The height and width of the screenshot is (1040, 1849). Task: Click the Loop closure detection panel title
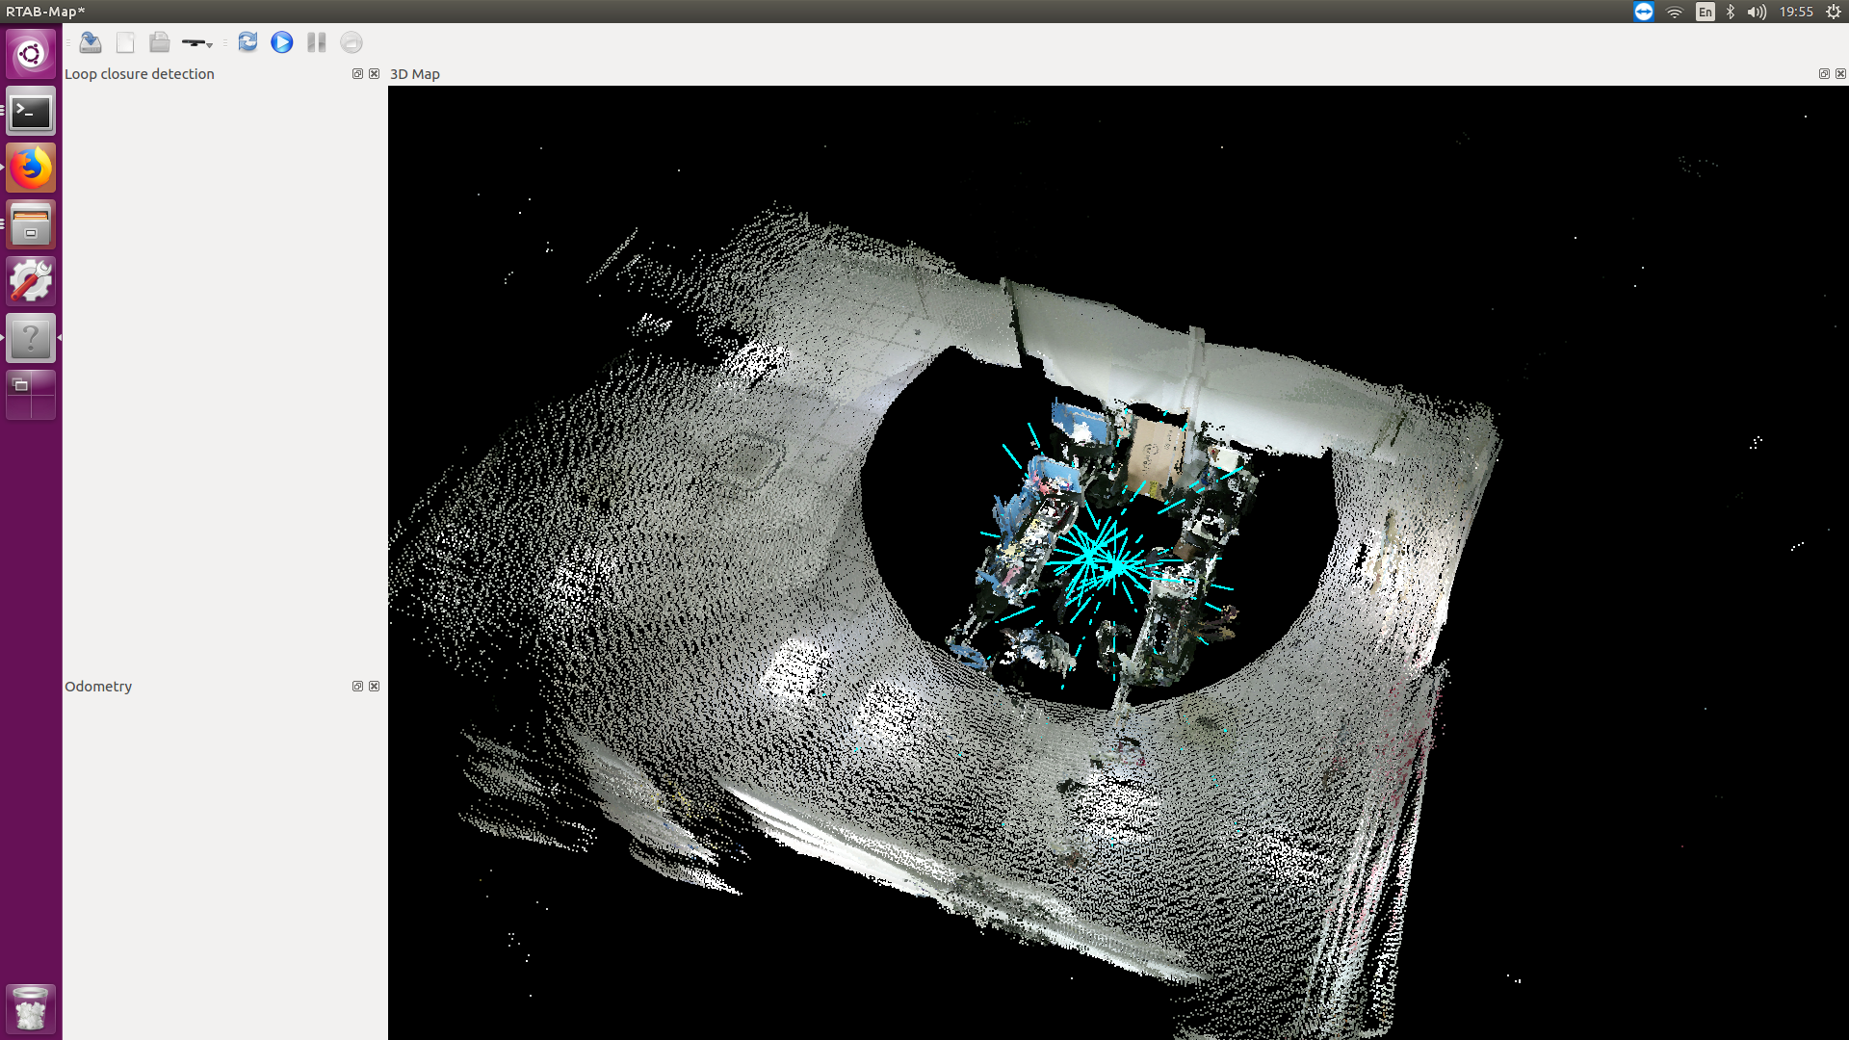click(x=140, y=74)
